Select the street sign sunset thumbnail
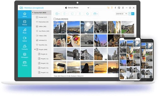Image resolution: width=159 pixels, height=96 pixels. click(60, 67)
